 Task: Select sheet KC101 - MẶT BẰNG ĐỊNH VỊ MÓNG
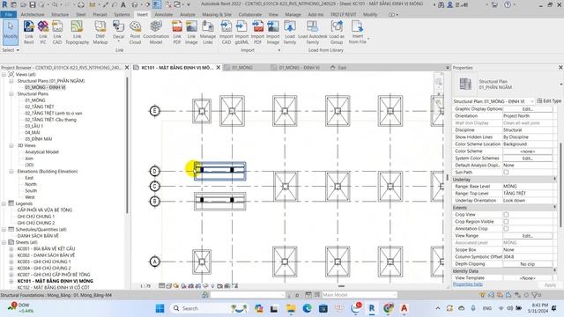click(55, 281)
